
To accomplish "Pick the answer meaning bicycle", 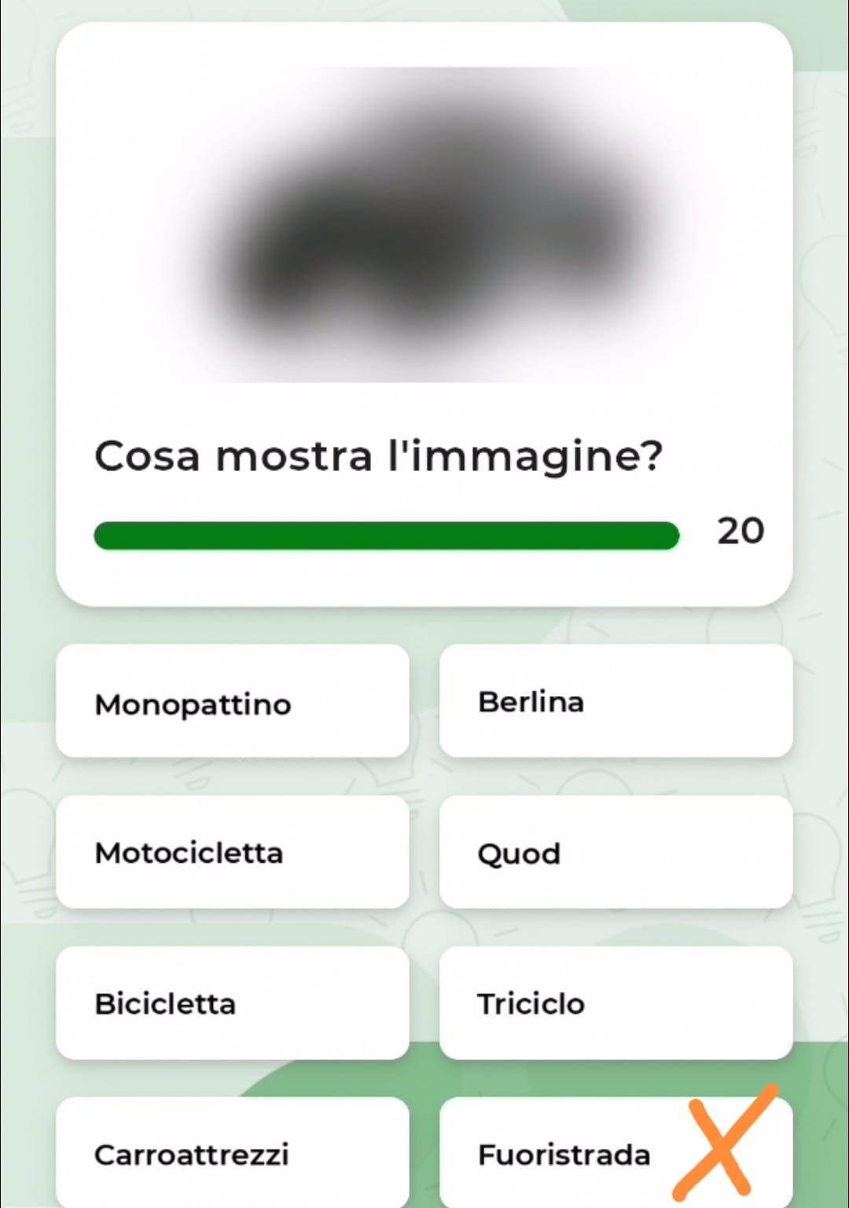I will tap(233, 1004).
